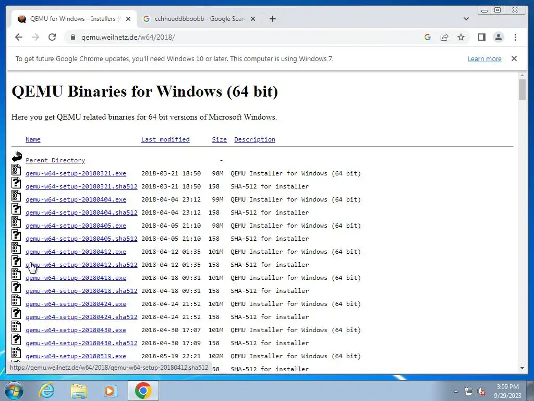Switch to cchhuuddbboobb Google Search tab

click(199, 19)
